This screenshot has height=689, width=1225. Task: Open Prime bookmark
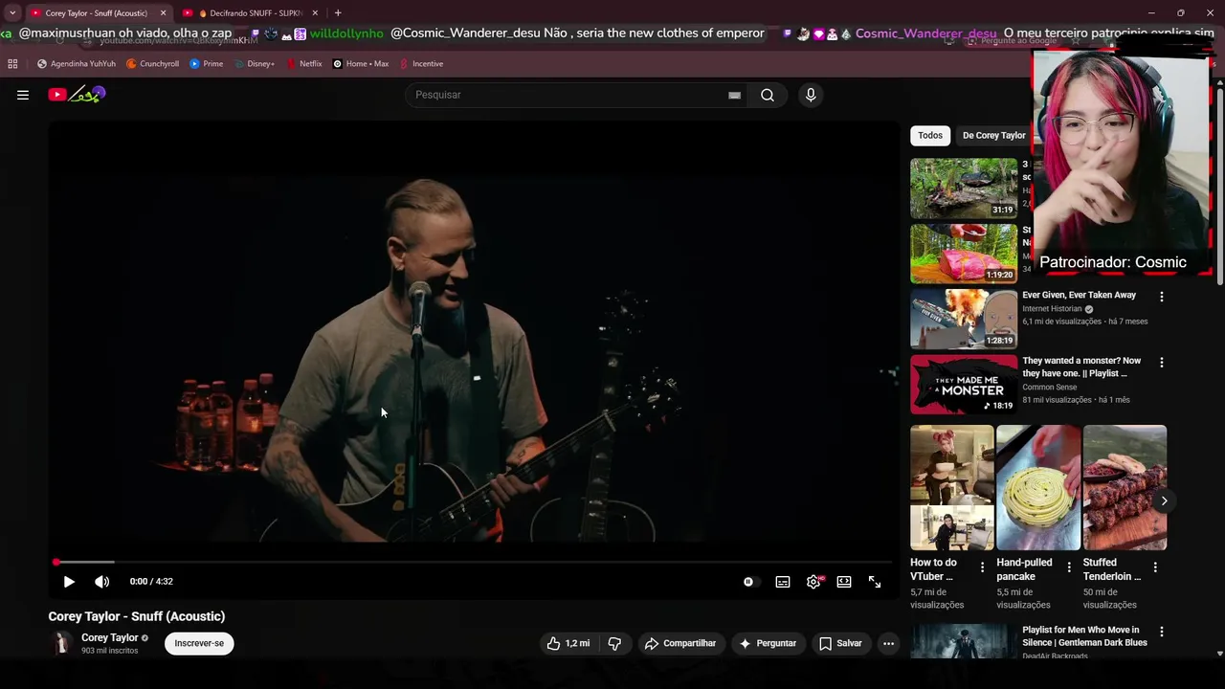tap(207, 64)
